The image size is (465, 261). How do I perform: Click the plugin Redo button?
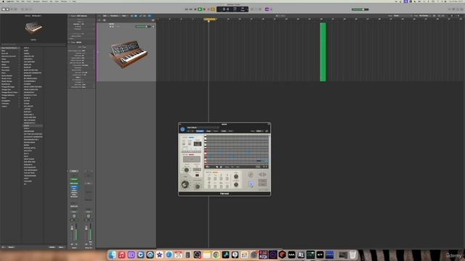pos(230,131)
